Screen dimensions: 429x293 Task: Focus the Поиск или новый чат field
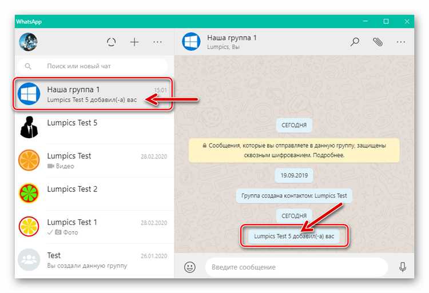click(x=93, y=66)
